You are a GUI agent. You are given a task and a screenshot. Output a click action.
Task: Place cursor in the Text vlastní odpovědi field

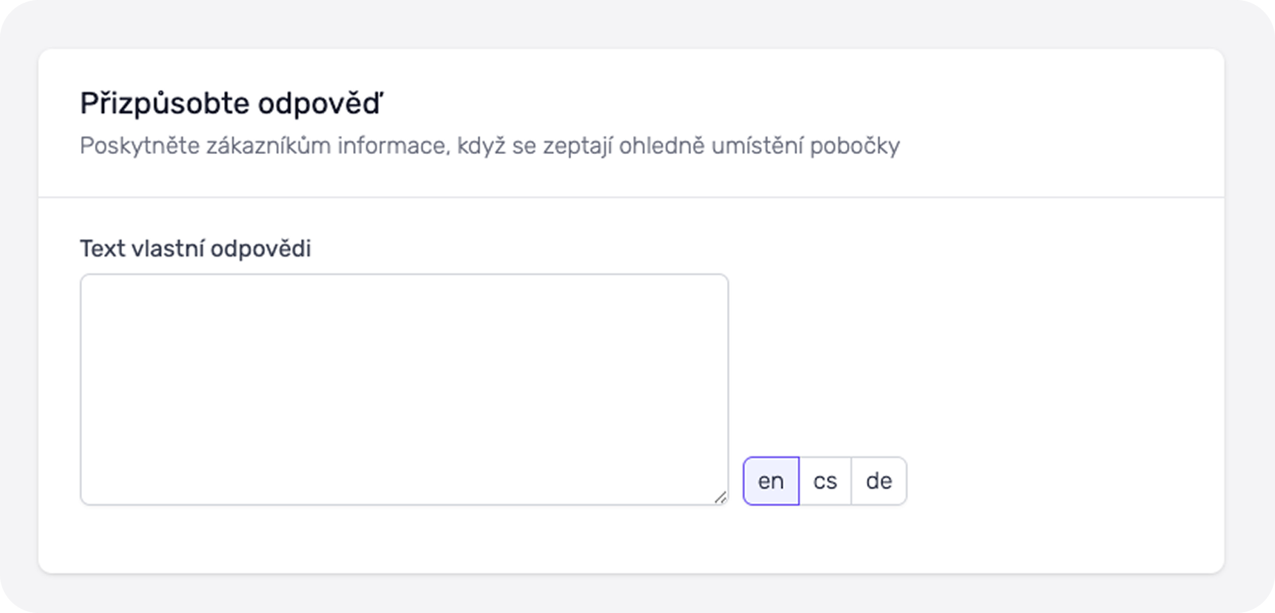pos(404,388)
